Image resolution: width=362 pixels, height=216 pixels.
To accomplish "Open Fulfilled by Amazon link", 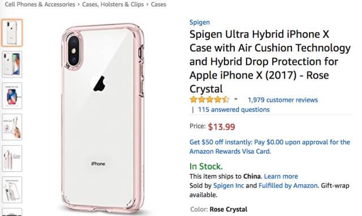I will 288,185.
